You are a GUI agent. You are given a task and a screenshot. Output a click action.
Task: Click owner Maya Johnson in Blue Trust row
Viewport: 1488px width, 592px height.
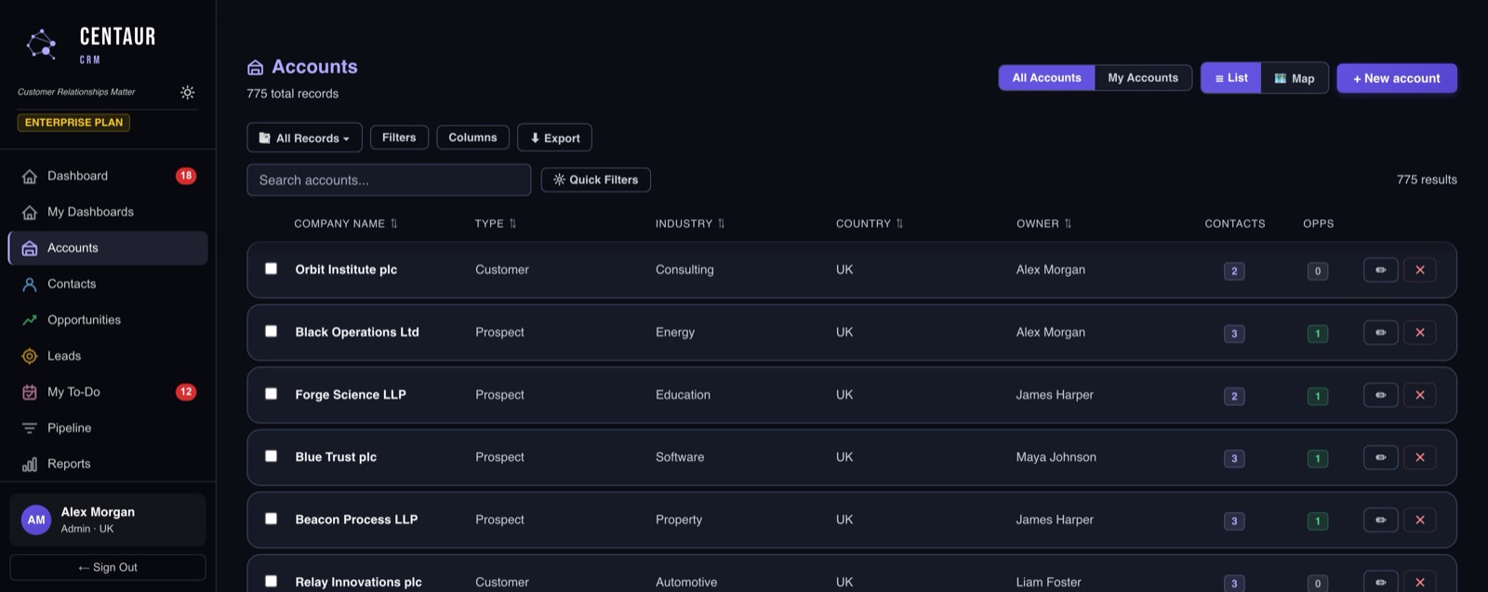pyautogui.click(x=1056, y=457)
